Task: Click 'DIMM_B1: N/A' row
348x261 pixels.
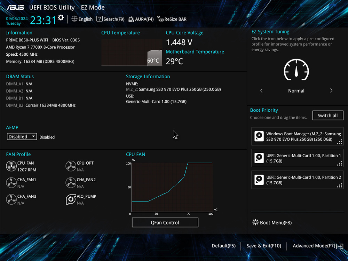Action: (19, 98)
